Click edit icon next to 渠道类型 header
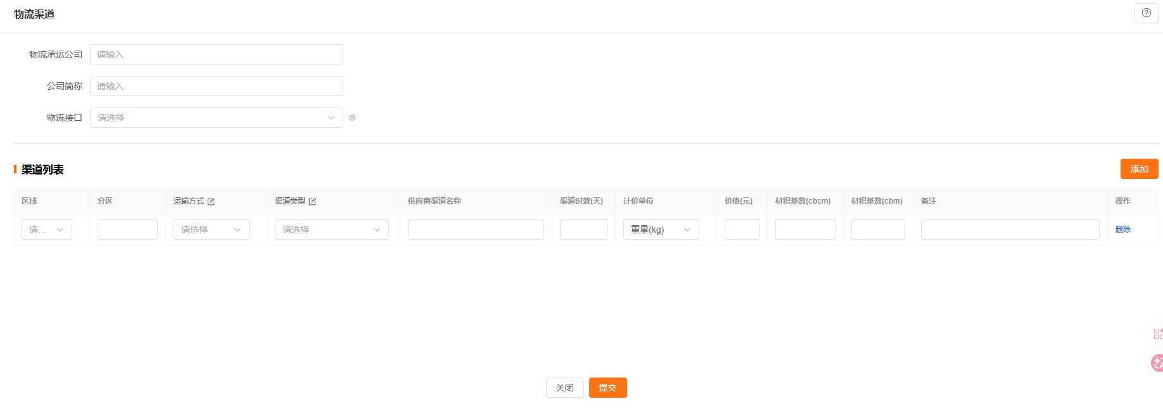 [312, 202]
